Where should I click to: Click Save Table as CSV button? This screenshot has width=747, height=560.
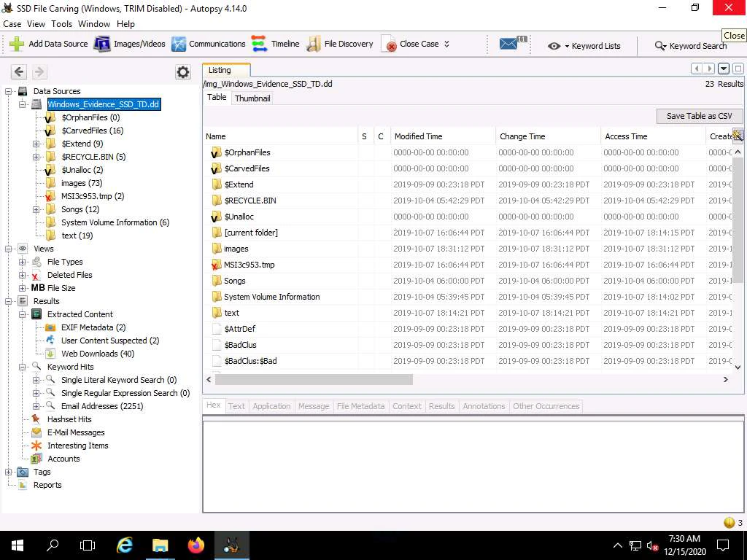pyautogui.click(x=699, y=116)
